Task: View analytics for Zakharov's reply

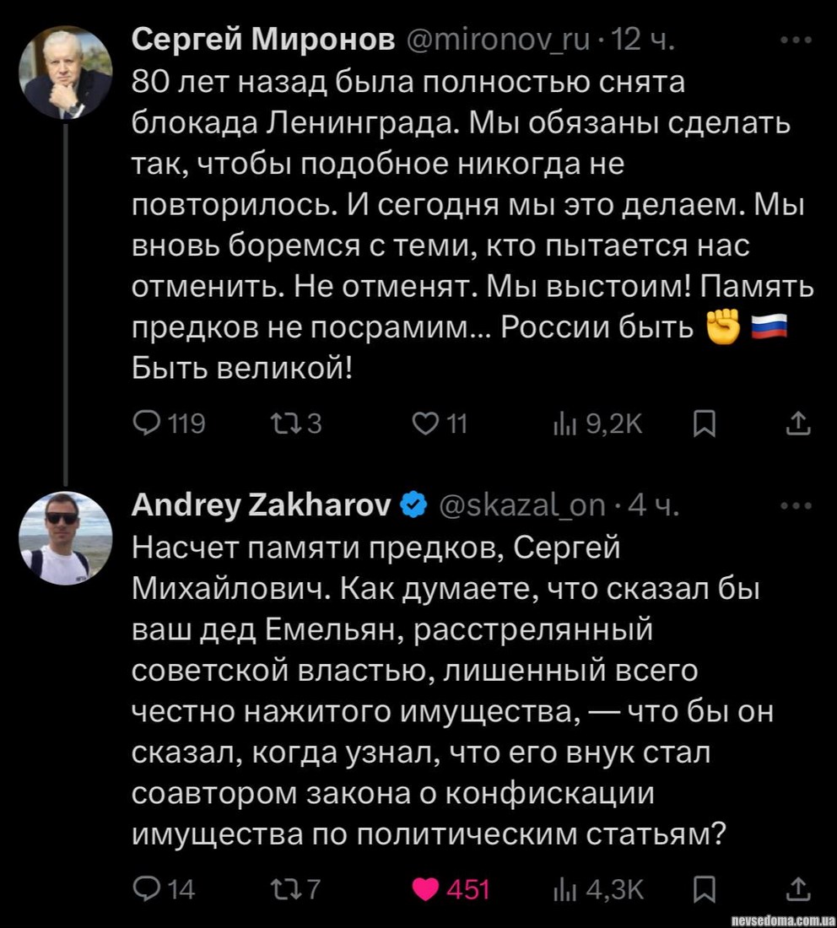Action: point(560,888)
